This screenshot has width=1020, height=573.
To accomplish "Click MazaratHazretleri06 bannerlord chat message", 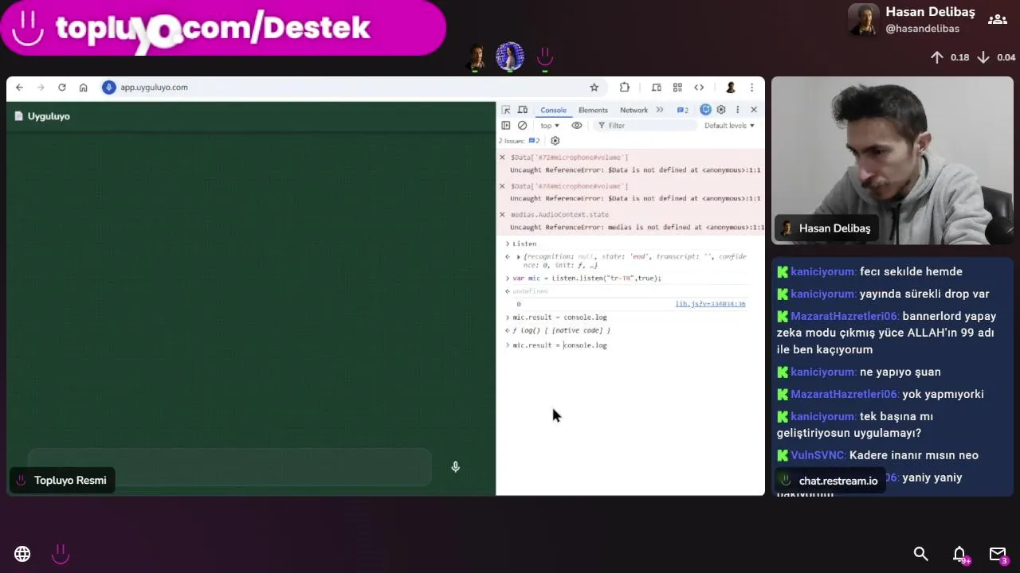I will 887,333.
